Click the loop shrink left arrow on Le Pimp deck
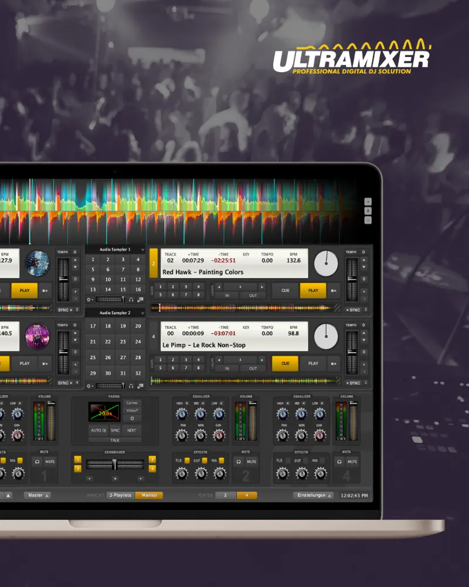 (x=219, y=360)
